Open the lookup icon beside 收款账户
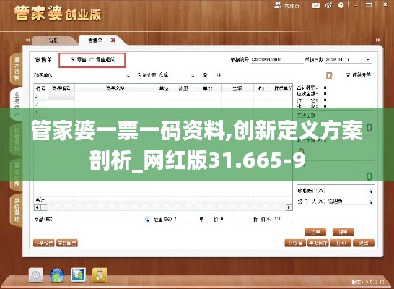The image size is (394, 289). coord(370,191)
